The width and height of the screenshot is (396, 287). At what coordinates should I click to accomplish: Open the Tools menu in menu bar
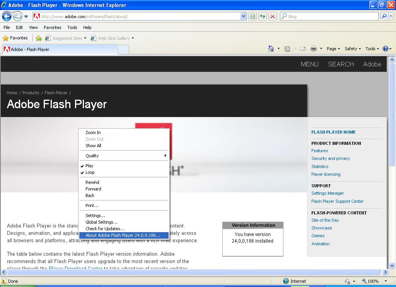(72, 27)
